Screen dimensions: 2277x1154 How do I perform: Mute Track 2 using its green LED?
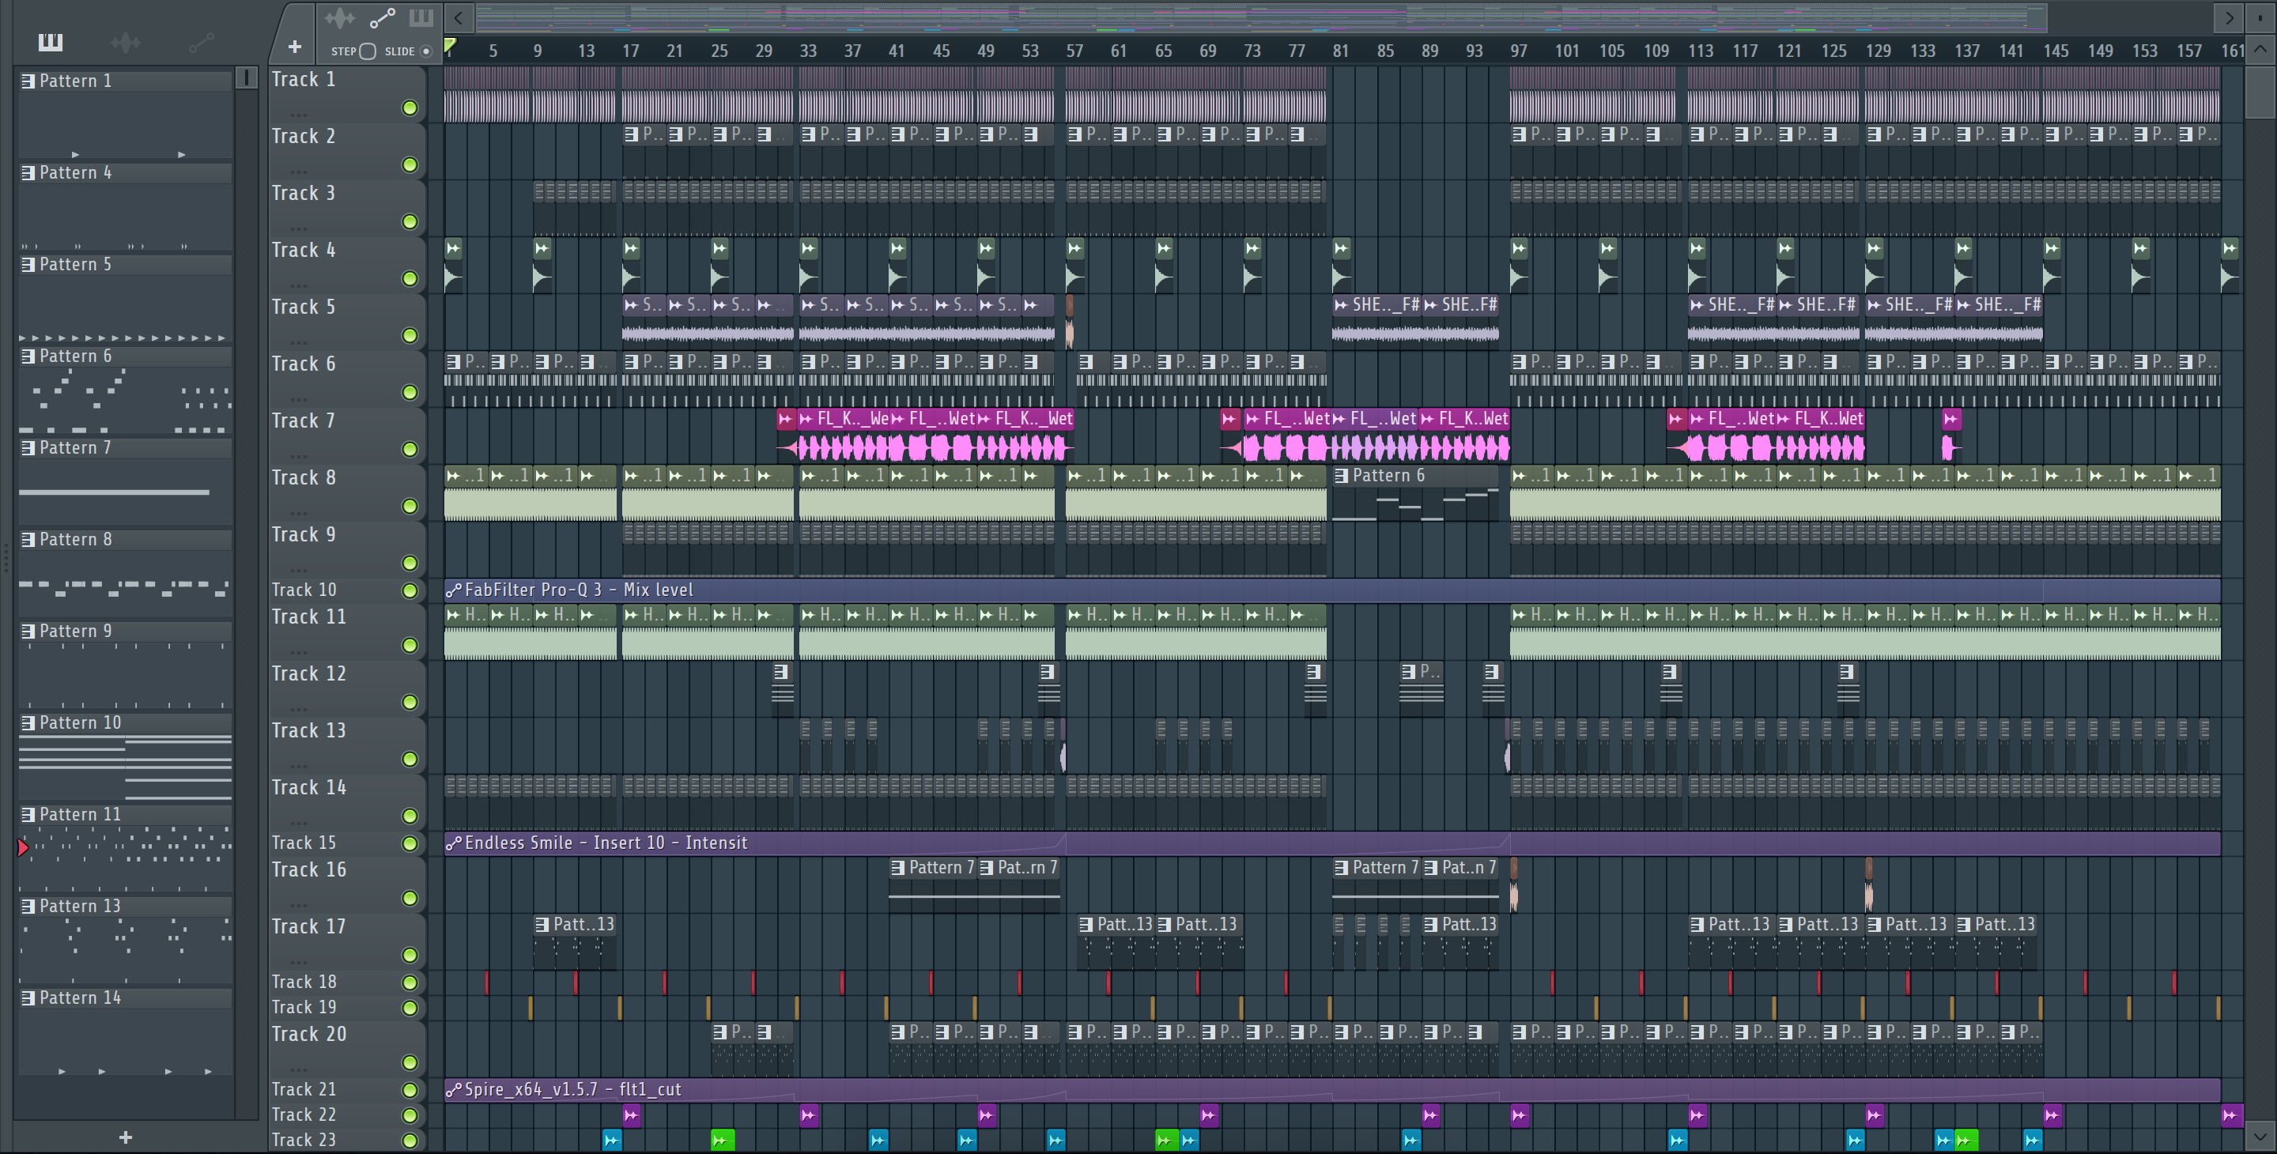click(x=410, y=164)
